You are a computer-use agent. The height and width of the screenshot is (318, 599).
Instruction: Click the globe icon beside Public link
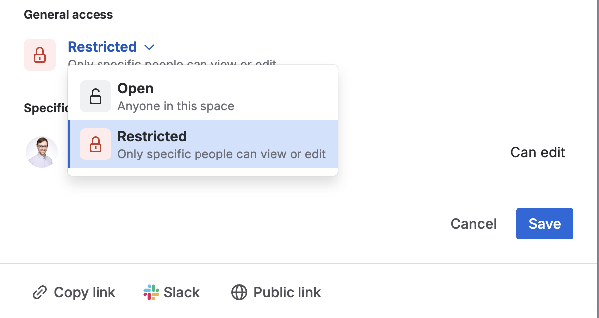(x=239, y=292)
